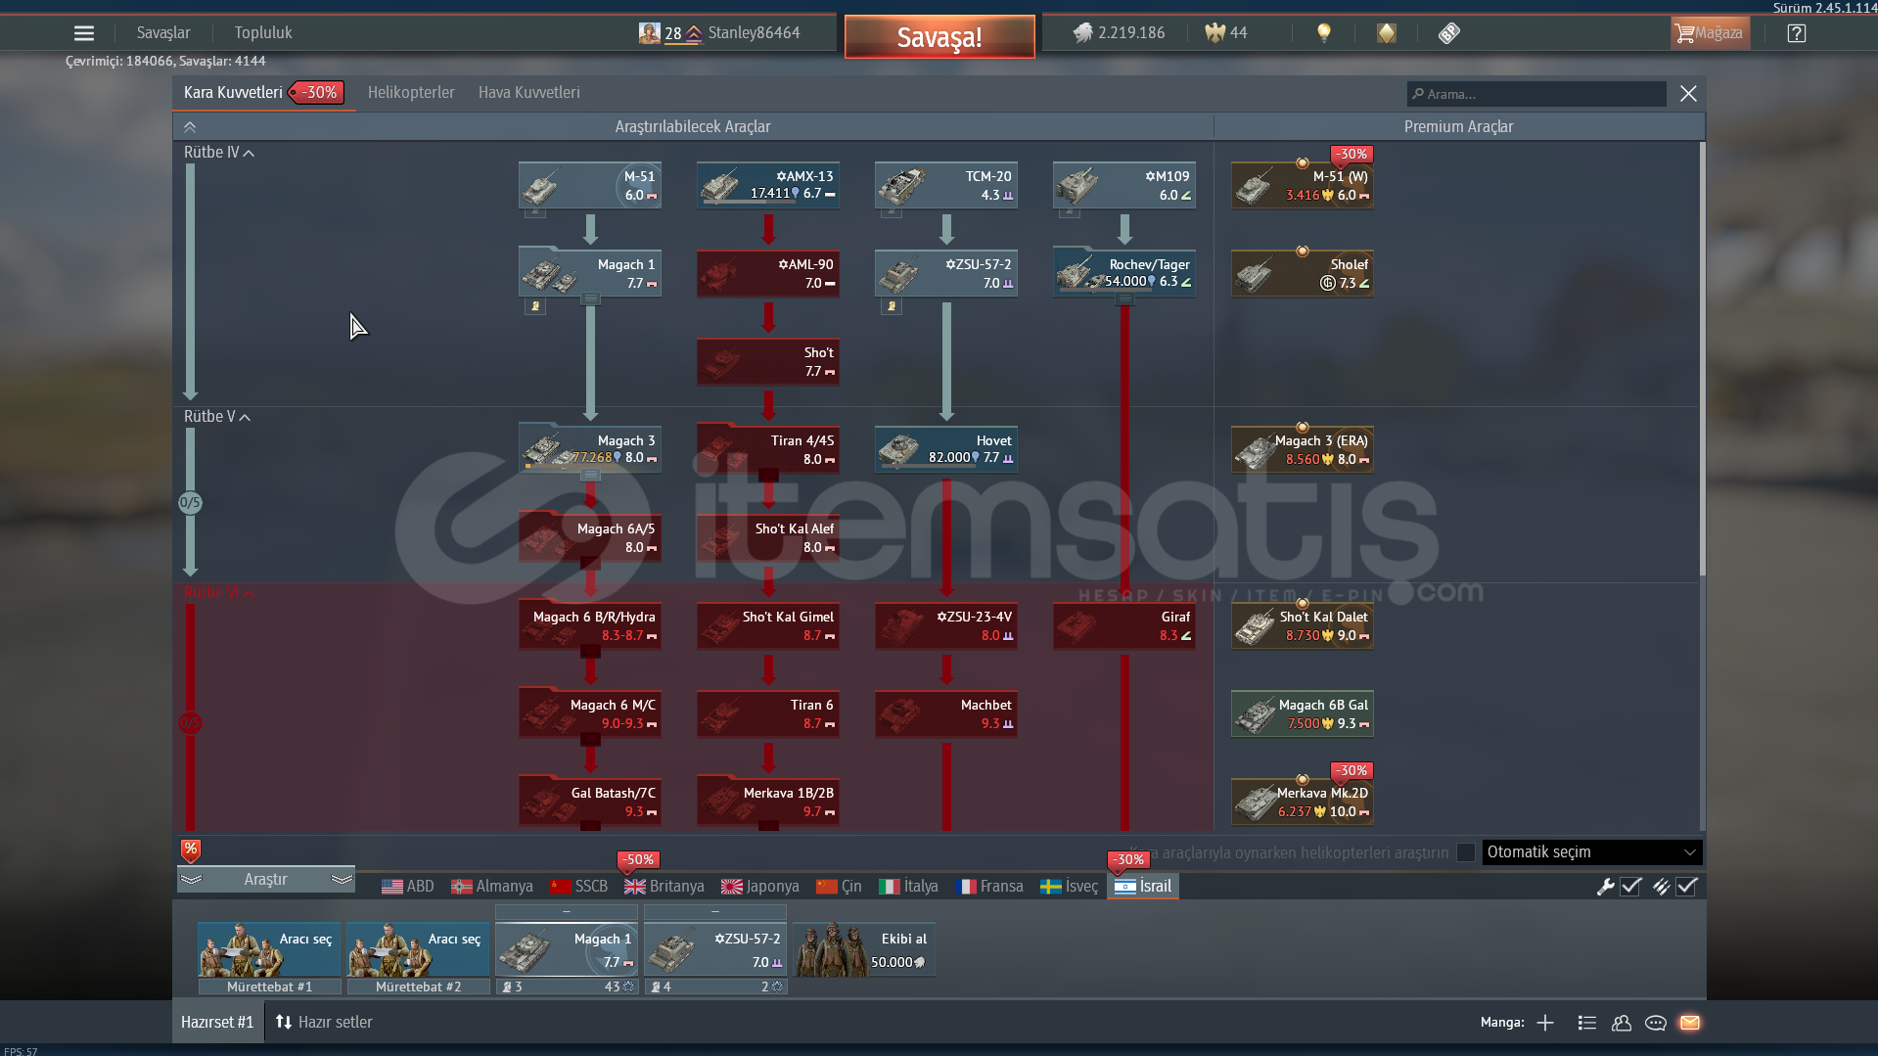1878x1056 pixels.
Task: Click the light bulb icon
Action: click(x=1324, y=33)
